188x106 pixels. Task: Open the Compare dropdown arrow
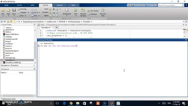click(x=28, y=12)
